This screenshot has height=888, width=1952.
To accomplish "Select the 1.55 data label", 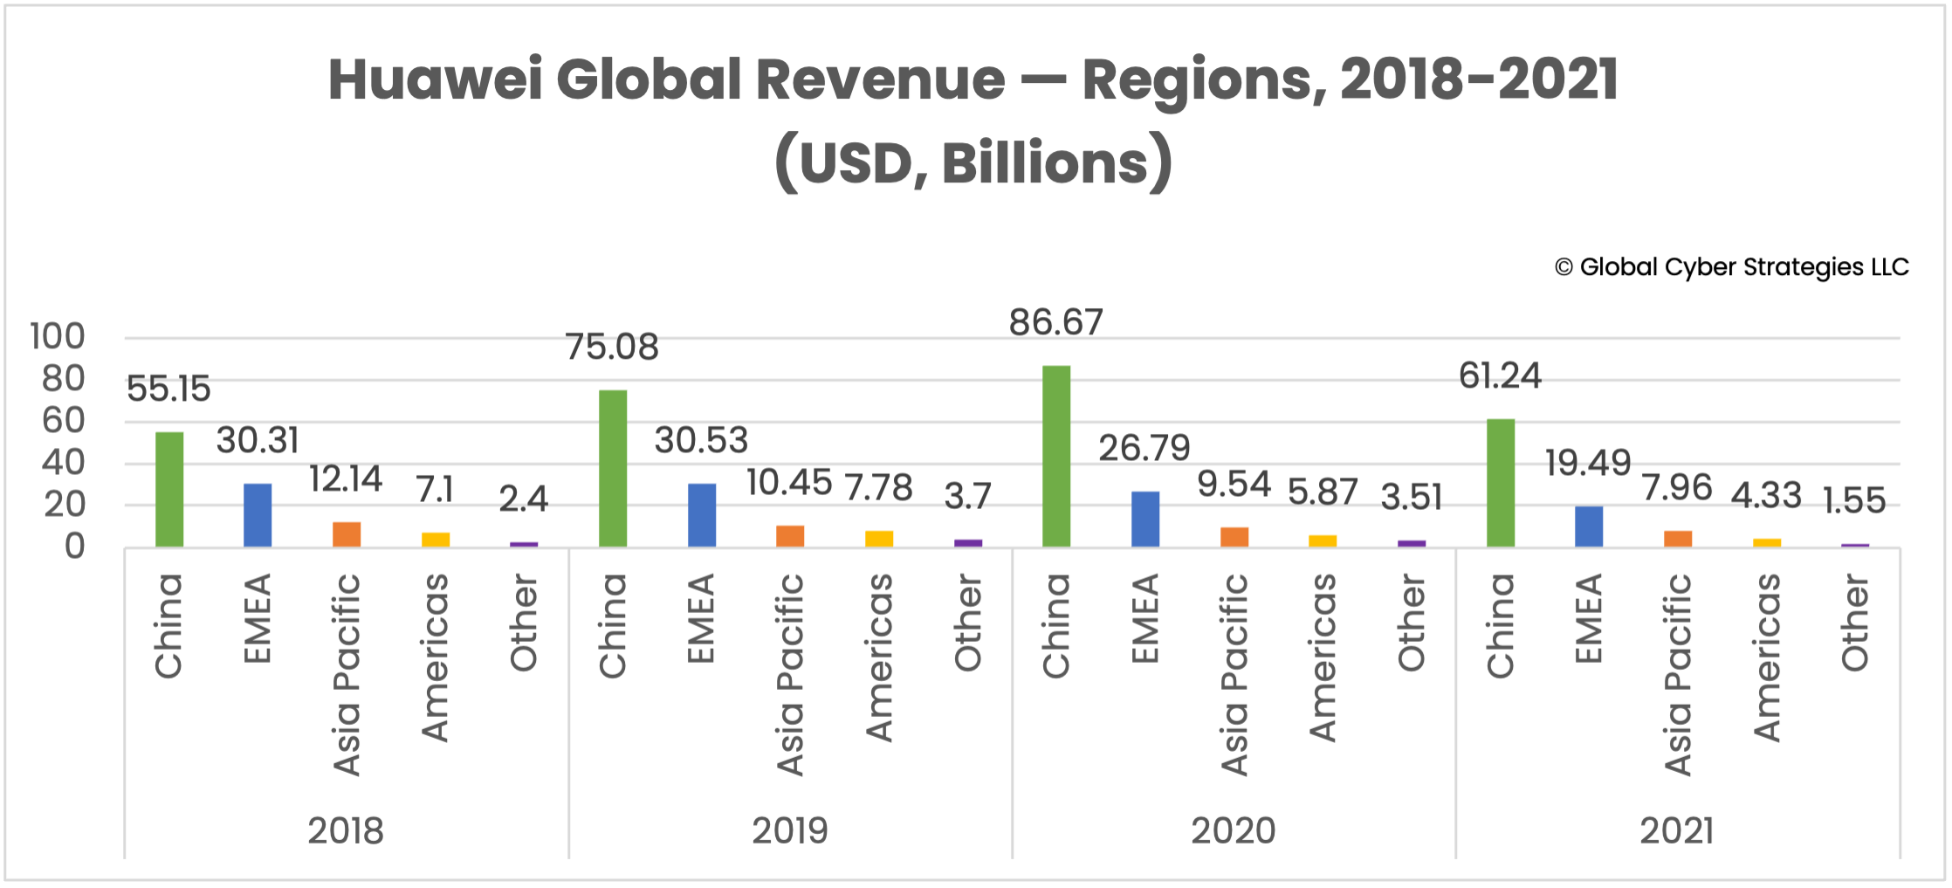I will 1854,500.
